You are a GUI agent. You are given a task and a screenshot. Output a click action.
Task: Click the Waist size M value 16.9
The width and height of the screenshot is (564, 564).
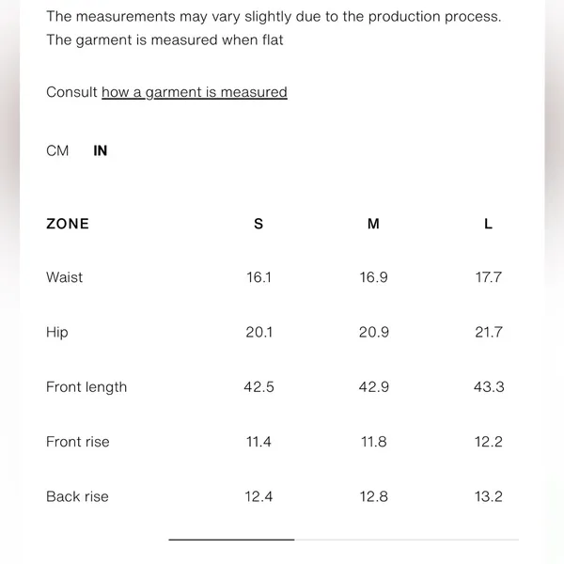point(374,277)
